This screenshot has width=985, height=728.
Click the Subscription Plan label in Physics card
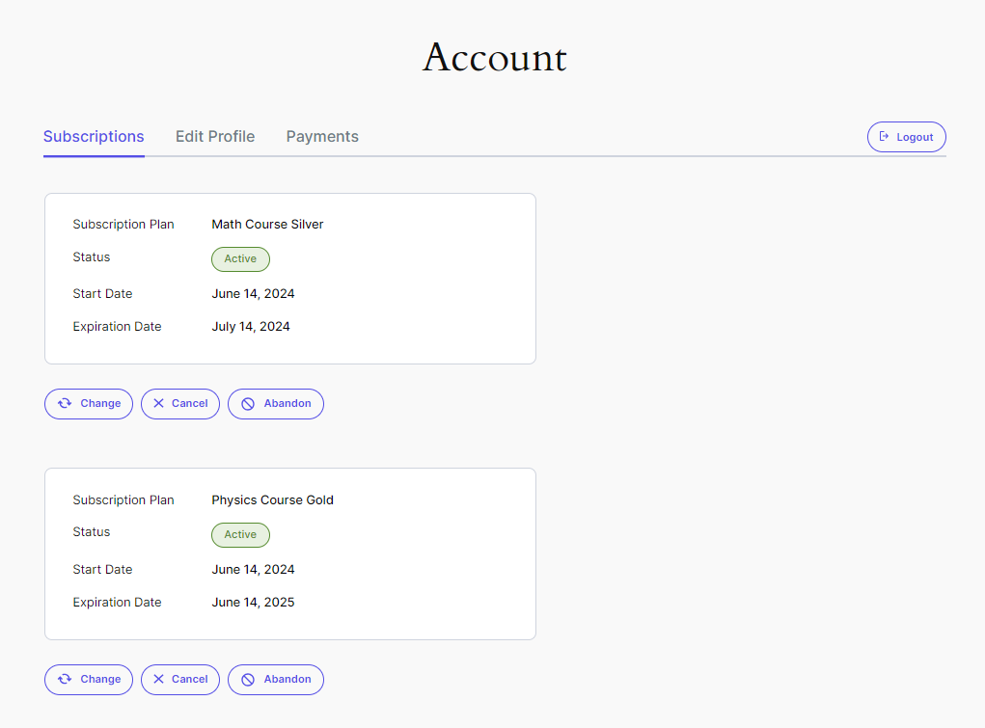tap(123, 500)
